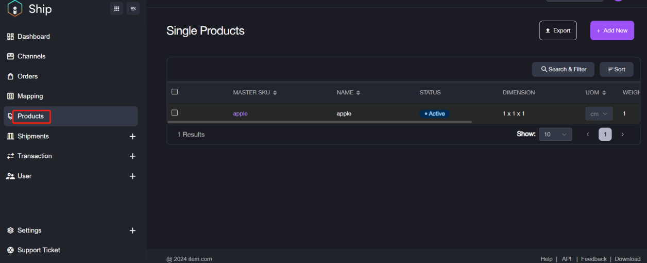Click the Transaction arrows icon
This screenshot has height=263, width=647.
point(10,156)
